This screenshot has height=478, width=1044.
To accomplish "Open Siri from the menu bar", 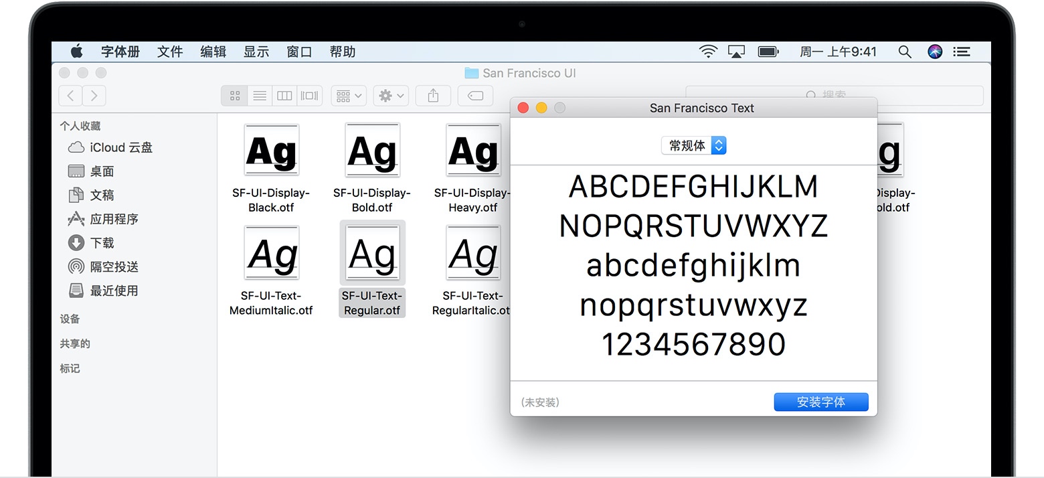I will tap(934, 51).
